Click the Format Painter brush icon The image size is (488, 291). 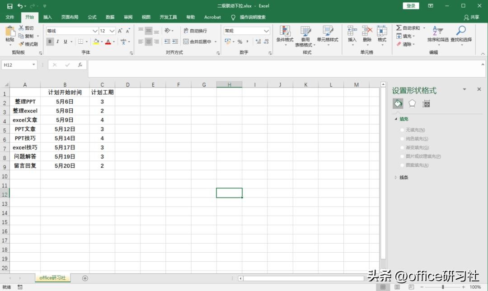tap(22, 44)
